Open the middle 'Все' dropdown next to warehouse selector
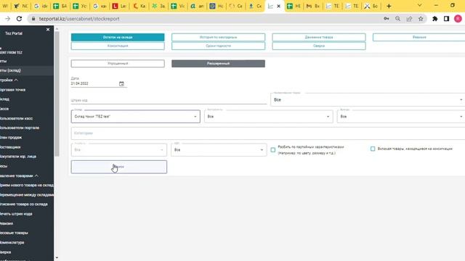Screen dimensions: 465x261 [x=268, y=117]
